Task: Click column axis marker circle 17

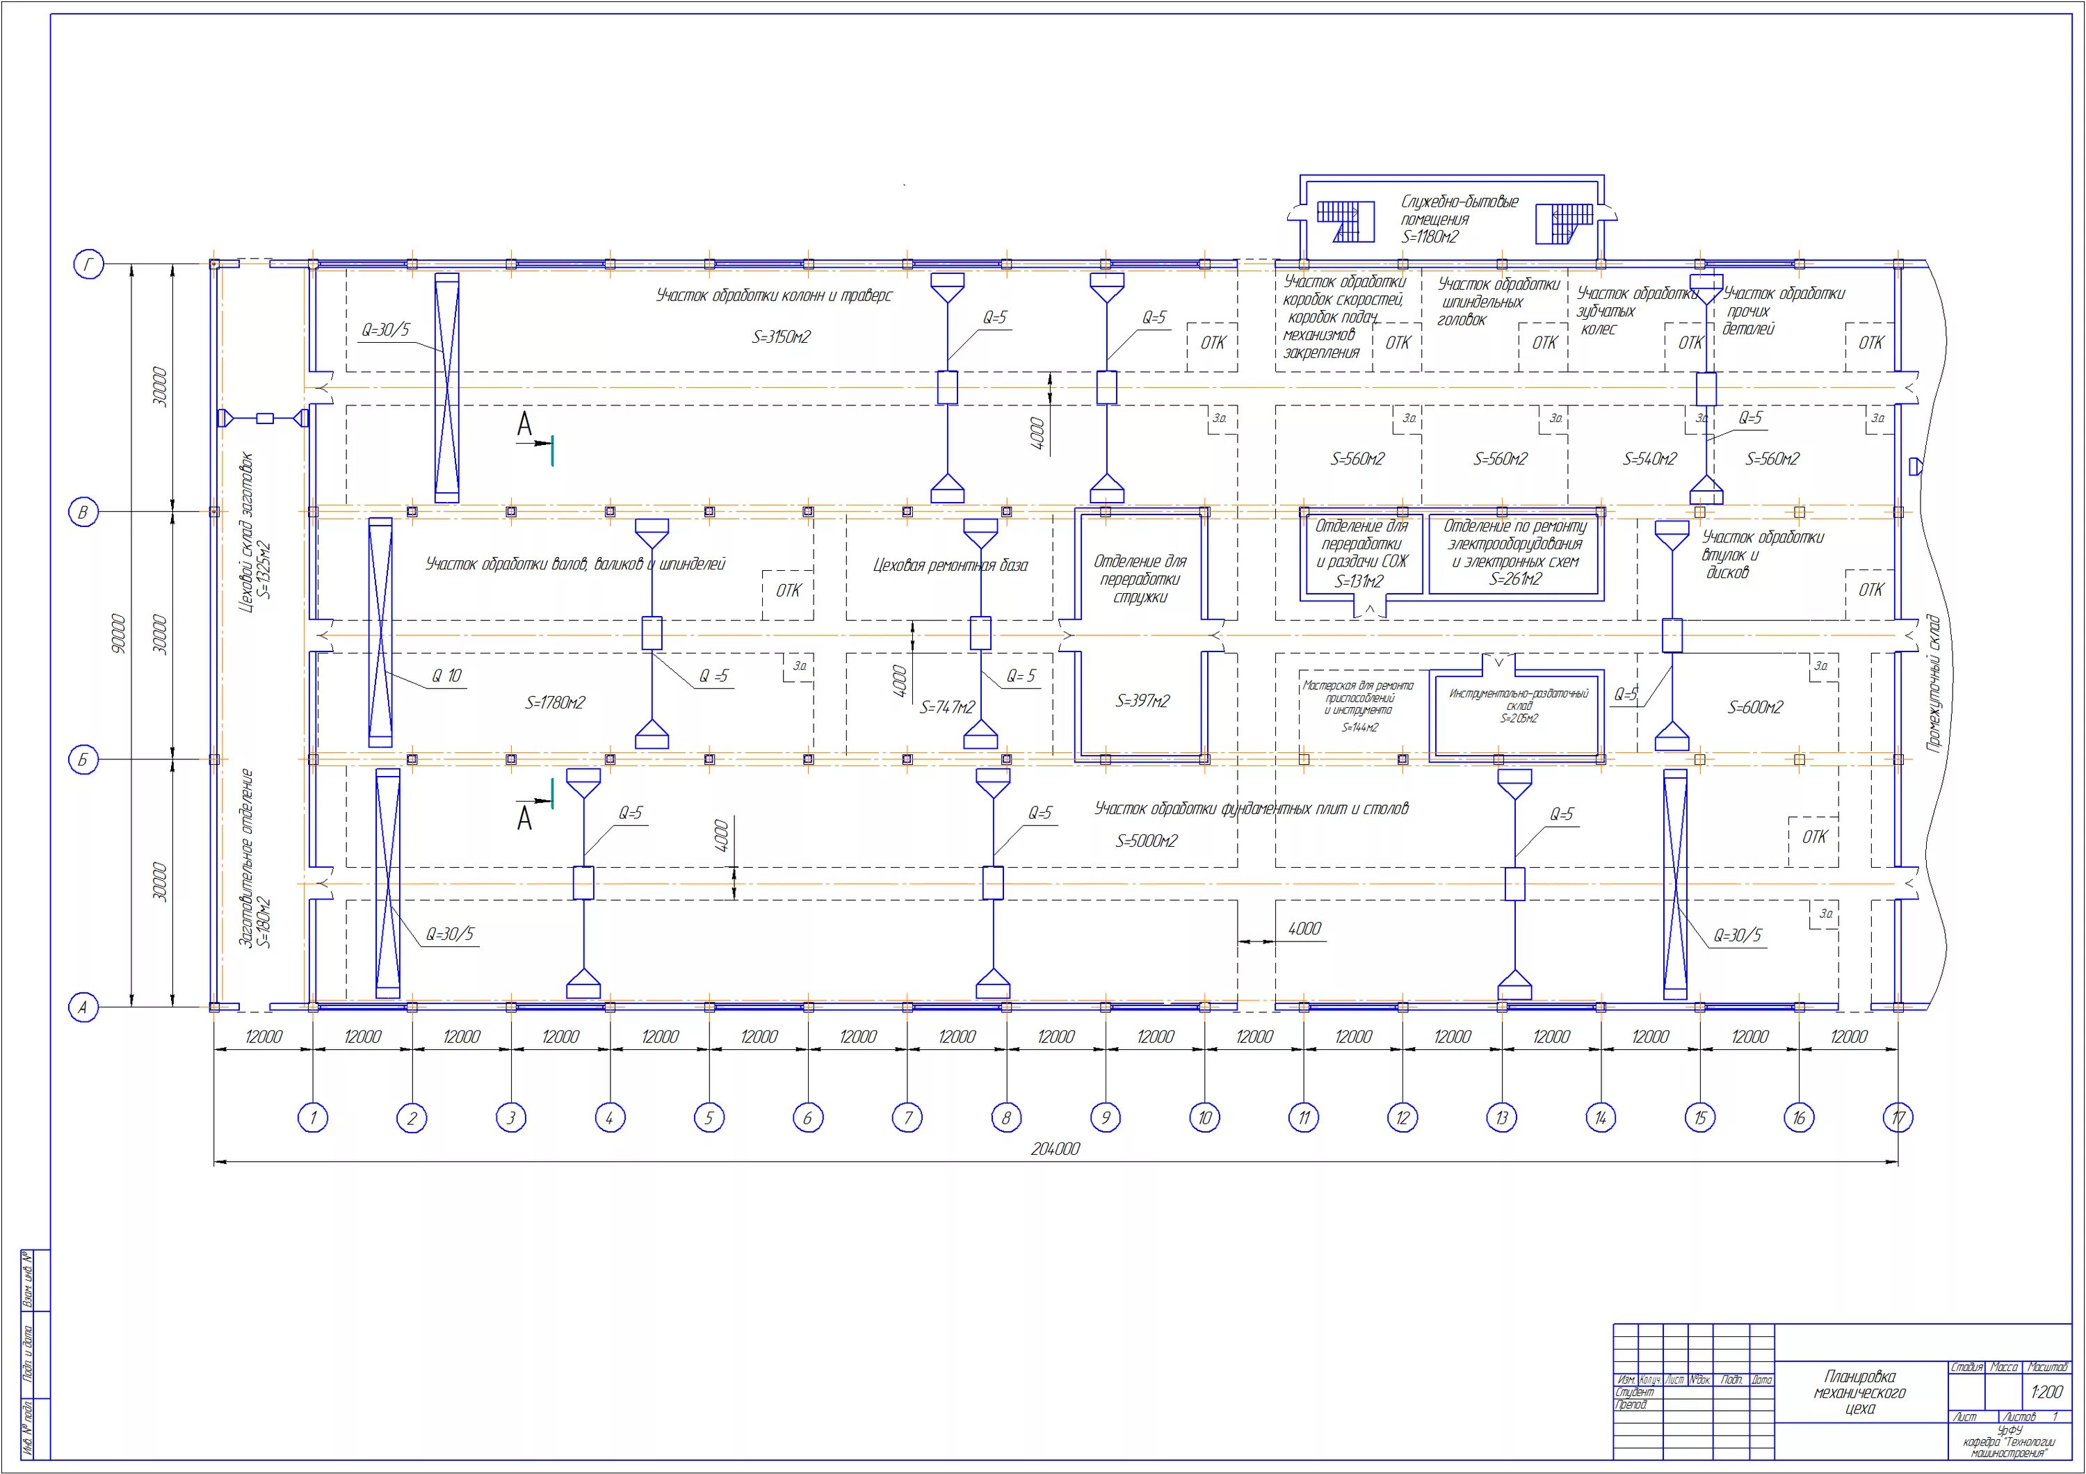Action: pos(1898,1117)
